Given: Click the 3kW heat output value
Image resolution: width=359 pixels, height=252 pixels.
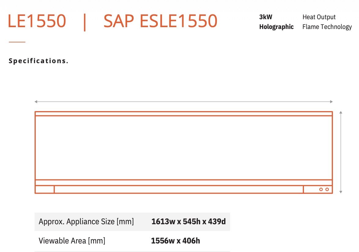Looking at the screenshot, I should 266,17.
